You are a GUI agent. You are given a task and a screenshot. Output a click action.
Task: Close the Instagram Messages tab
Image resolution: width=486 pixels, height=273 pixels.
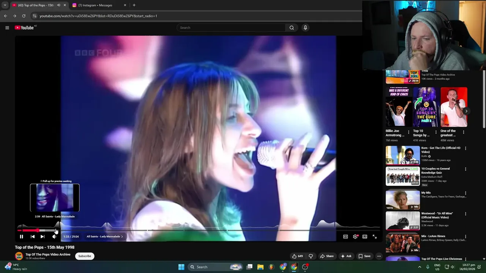pos(125,5)
